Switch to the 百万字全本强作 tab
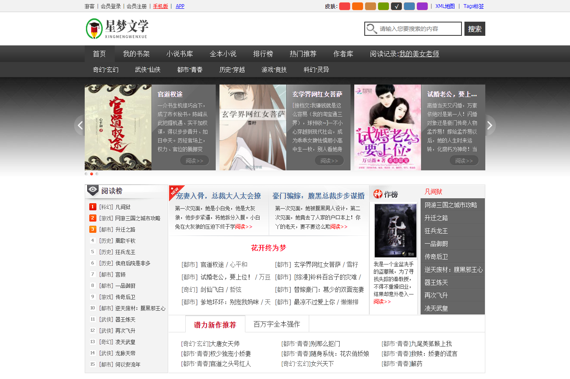The image size is (570, 379). point(277,324)
